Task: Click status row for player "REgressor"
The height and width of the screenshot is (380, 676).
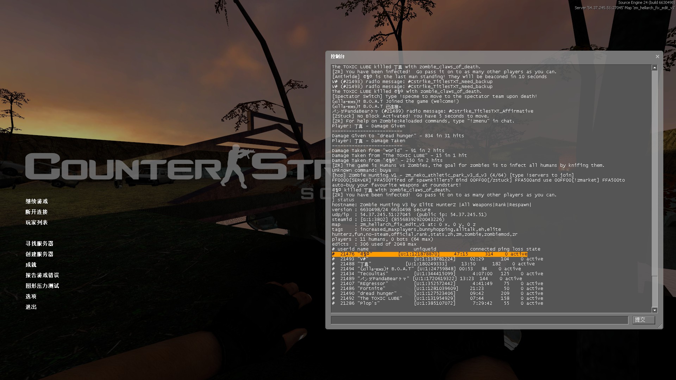Action: pos(437,284)
